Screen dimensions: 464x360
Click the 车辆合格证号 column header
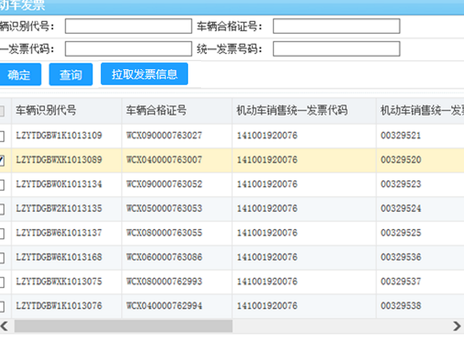[x=156, y=110]
